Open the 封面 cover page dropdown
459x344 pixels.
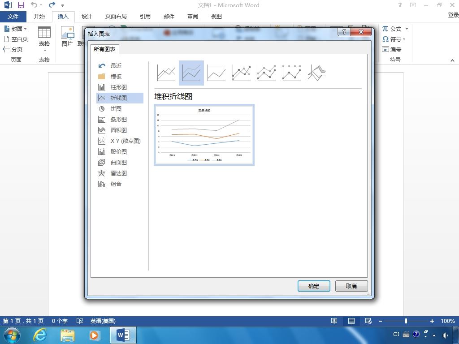16,29
